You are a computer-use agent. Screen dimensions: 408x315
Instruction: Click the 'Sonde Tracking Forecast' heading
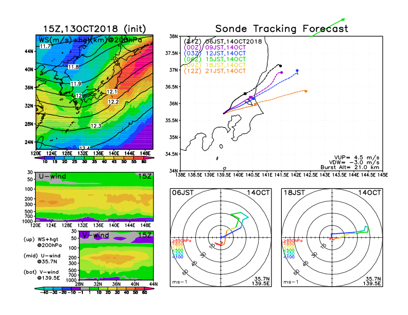point(282,28)
